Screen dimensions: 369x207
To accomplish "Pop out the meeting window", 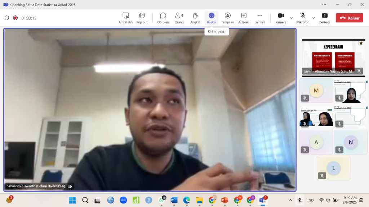I will [142, 18].
